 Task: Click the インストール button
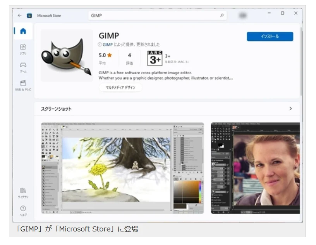(271, 36)
